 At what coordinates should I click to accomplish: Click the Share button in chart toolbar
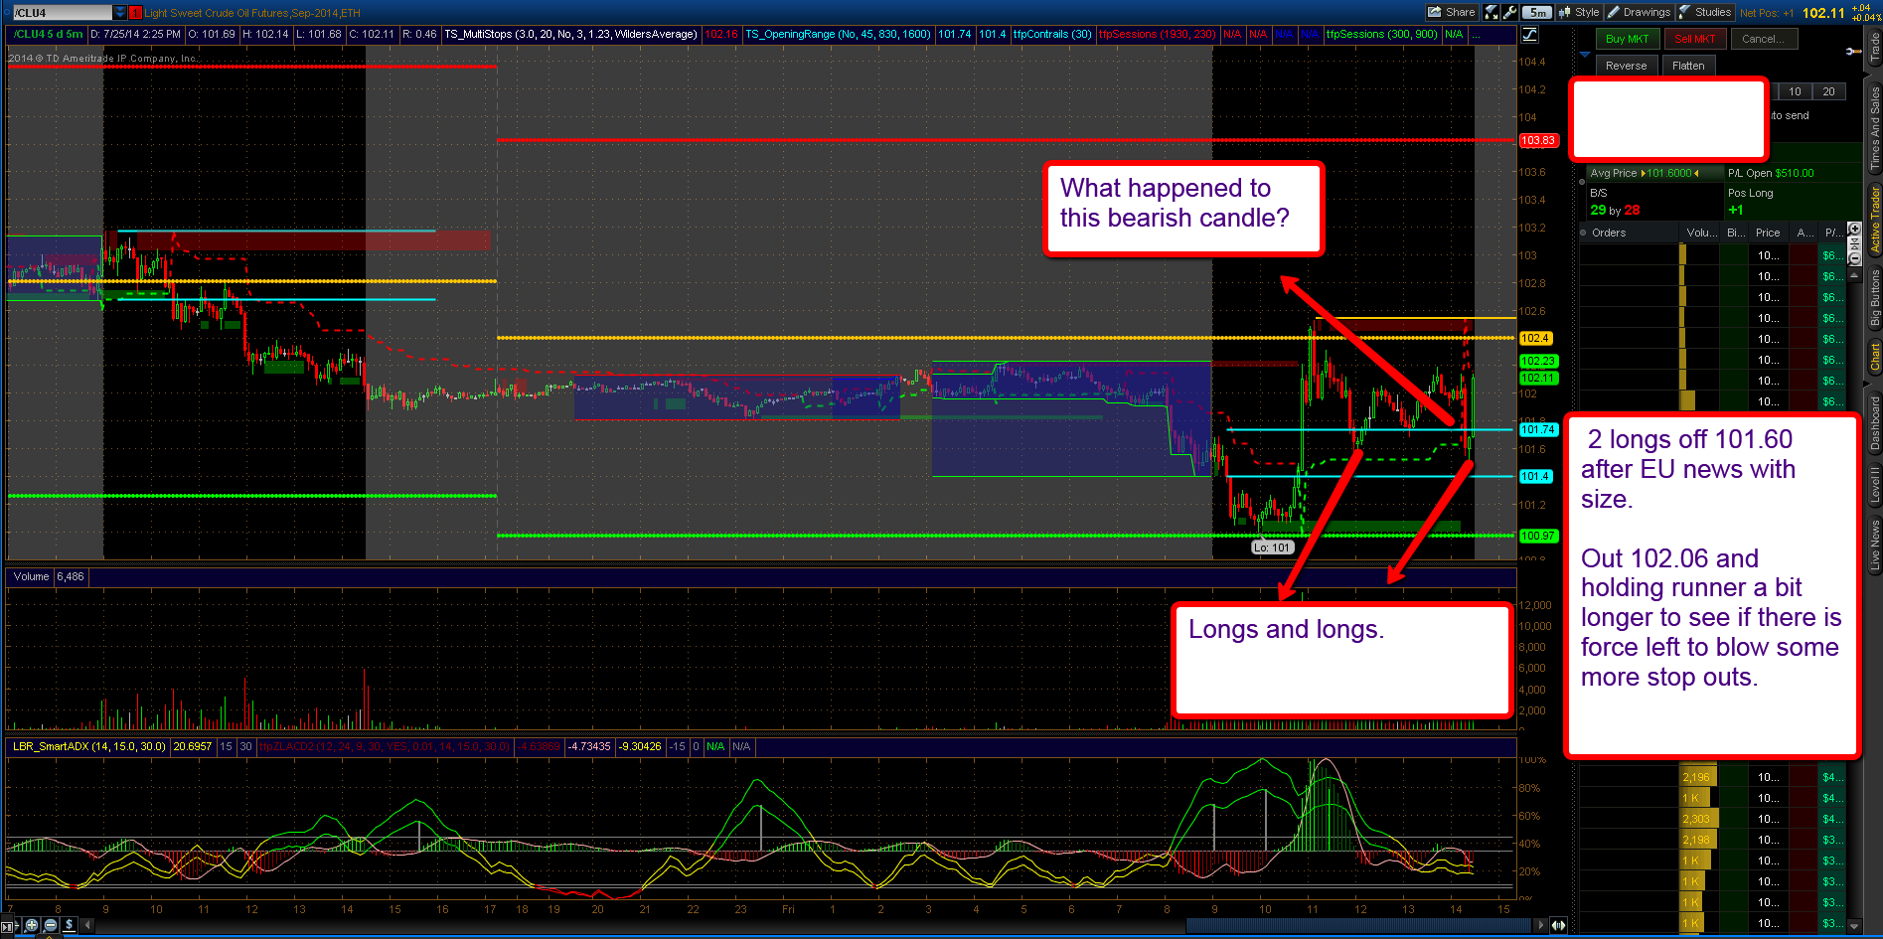point(1451,12)
